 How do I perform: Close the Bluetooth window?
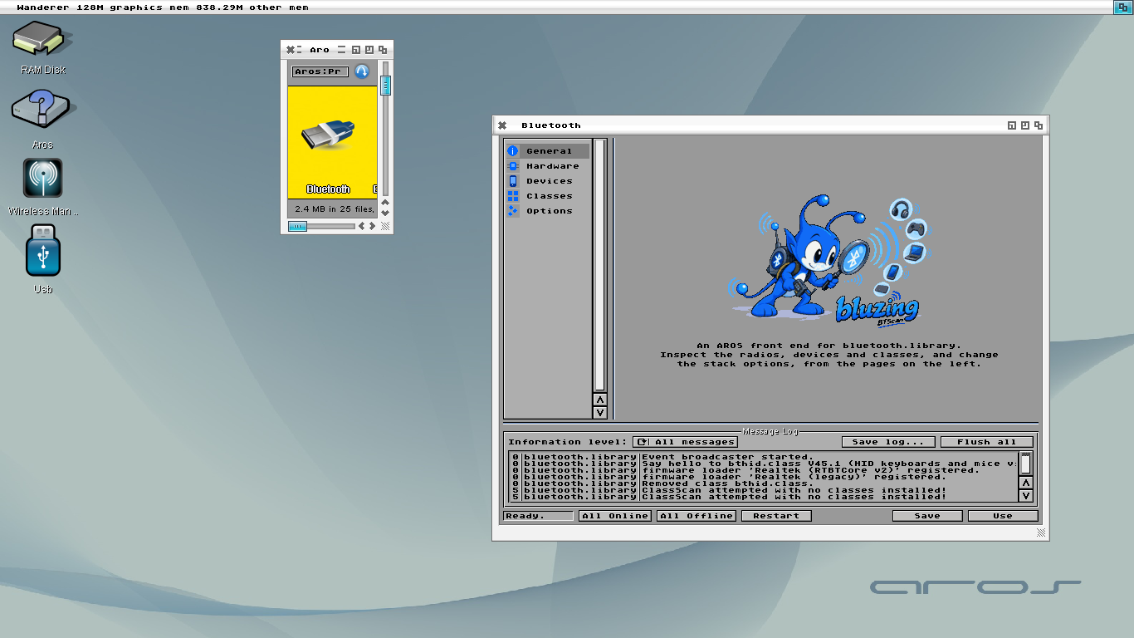click(x=501, y=125)
